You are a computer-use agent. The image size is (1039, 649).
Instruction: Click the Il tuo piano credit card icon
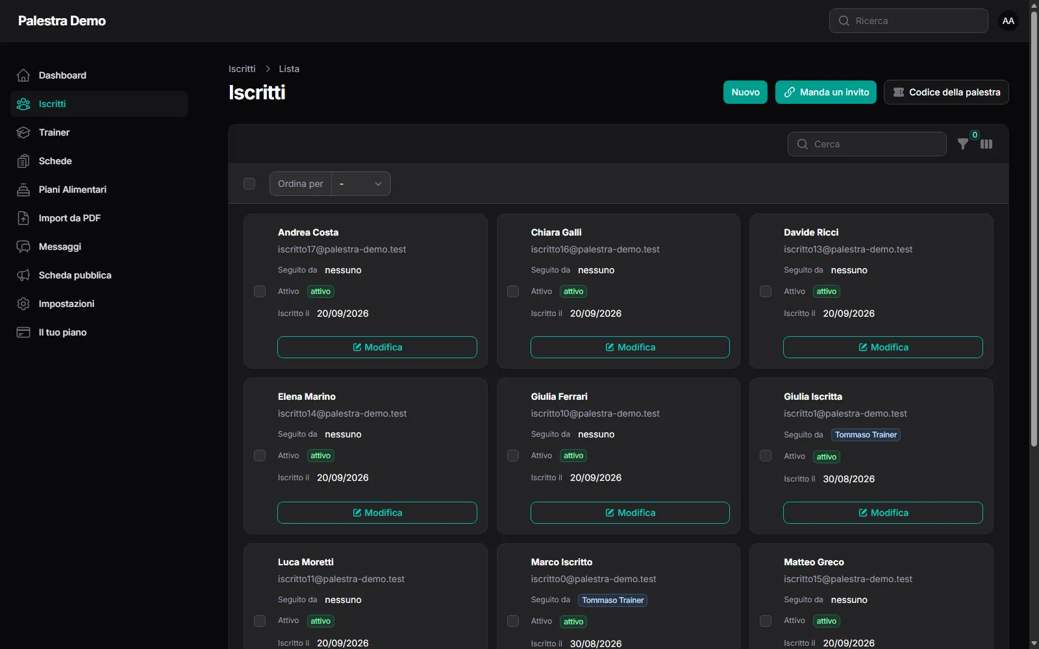pyautogui.click(x=23, y=332)
